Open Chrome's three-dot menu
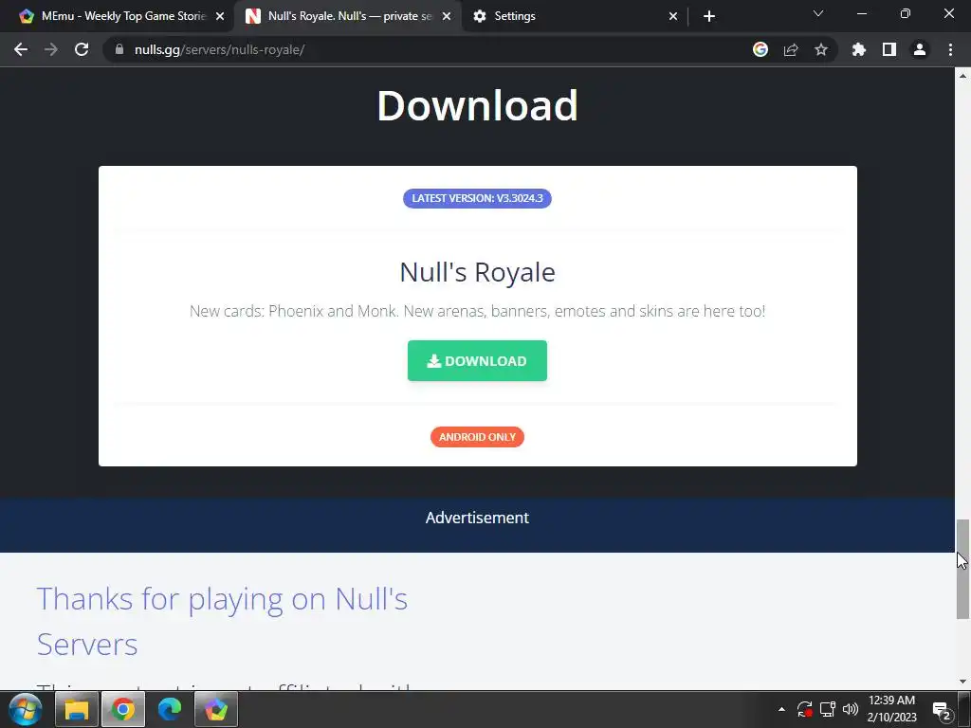The height and width of the screenshot is (728, 971). (x=950, y=49)
